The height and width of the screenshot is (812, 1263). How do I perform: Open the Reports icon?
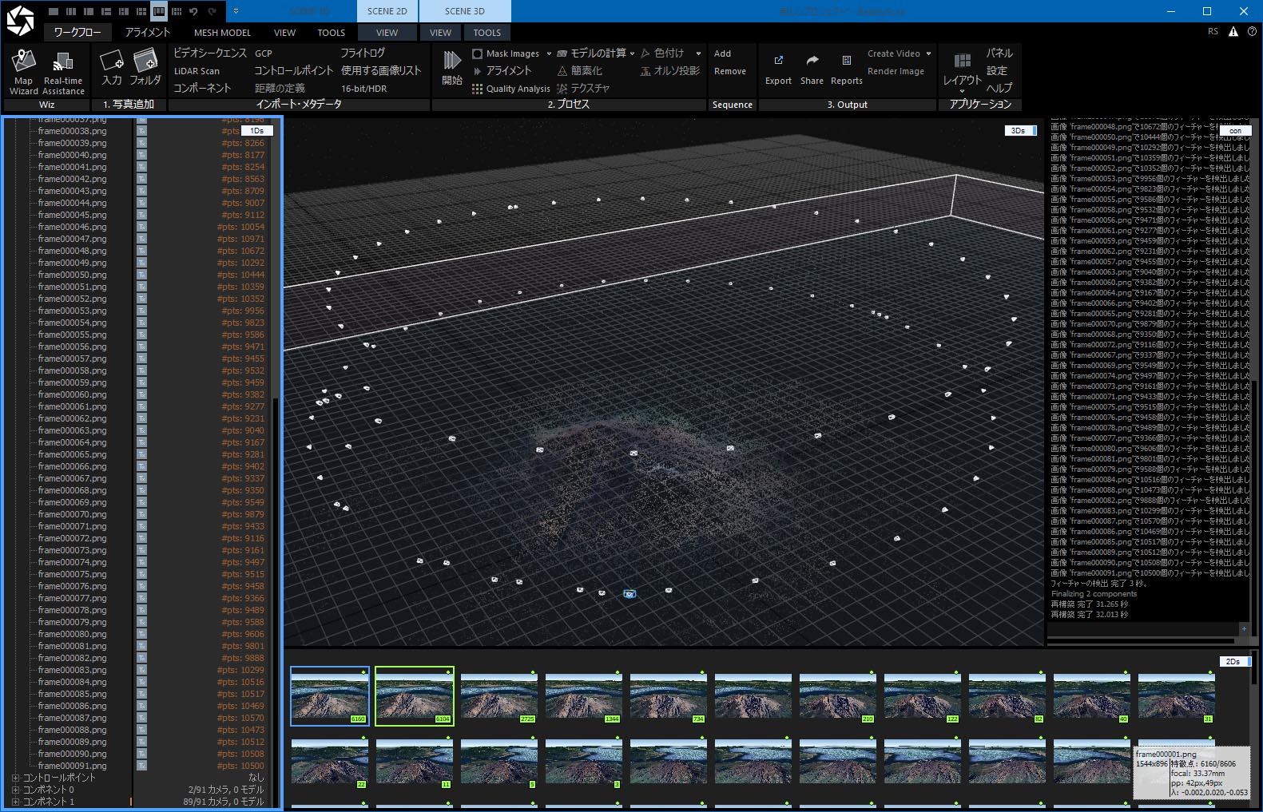coord(846,61)
